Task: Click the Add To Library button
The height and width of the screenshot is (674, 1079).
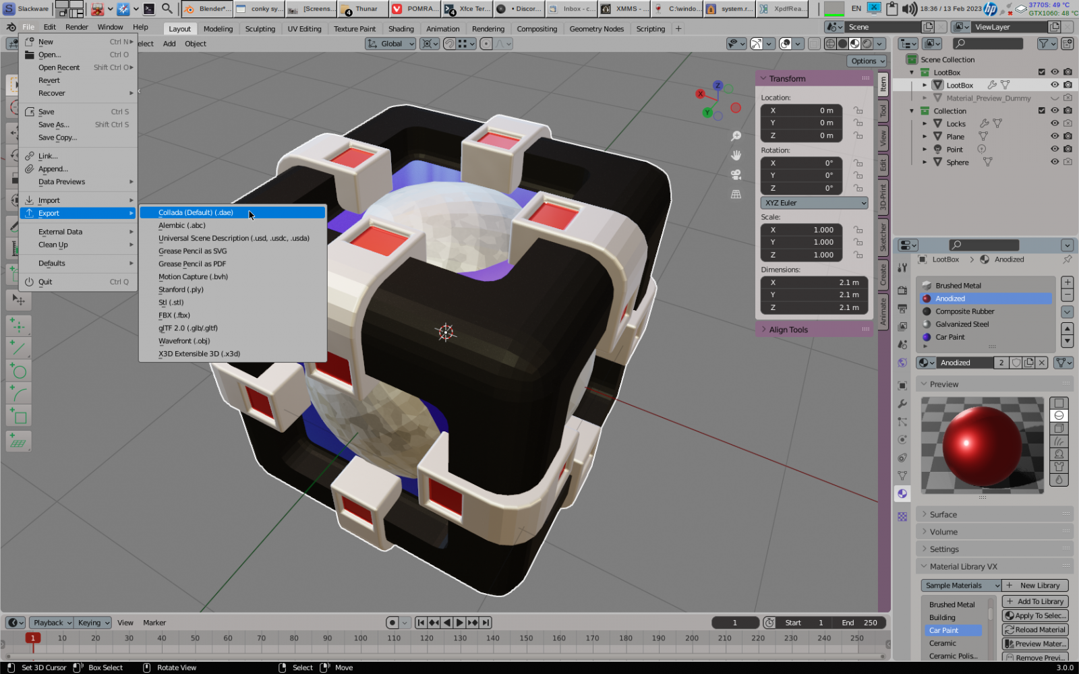Action: point(1035,601)
